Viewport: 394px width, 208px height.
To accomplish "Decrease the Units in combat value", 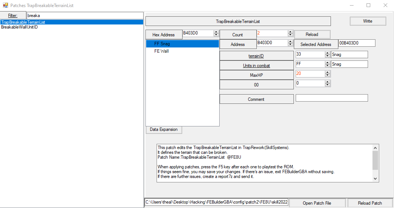I will tap(327, 66).
